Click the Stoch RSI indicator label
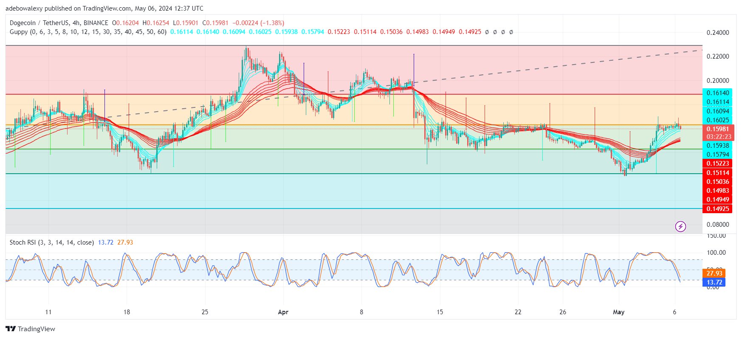 (x=52, y=242)
